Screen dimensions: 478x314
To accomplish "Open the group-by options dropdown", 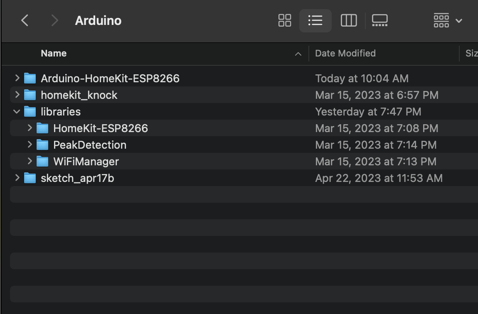I will (x=448, y=20).
